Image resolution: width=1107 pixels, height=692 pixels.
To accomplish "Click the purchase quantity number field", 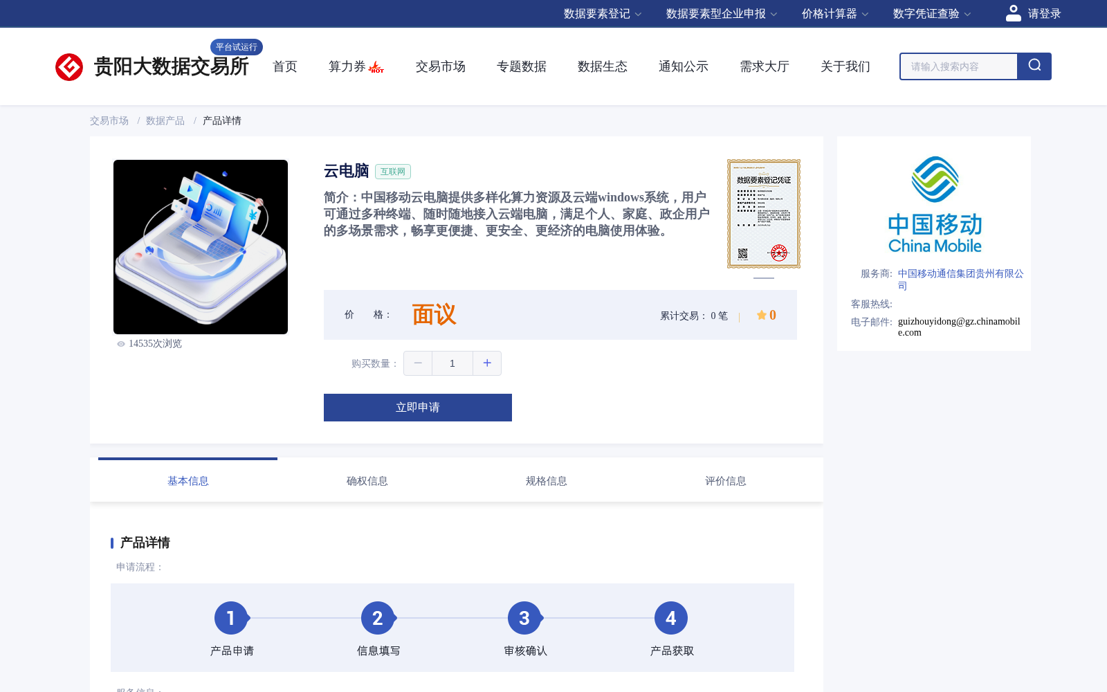I will pos(452,363).
